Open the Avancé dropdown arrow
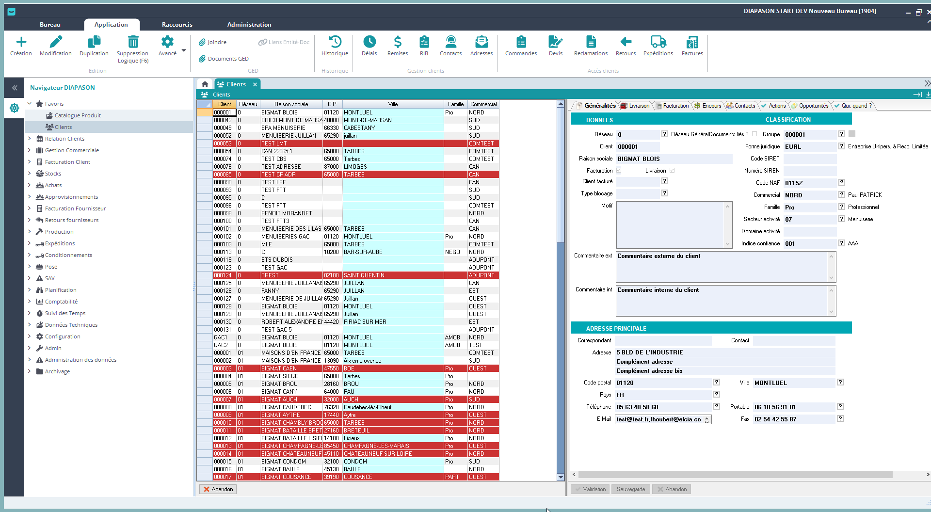Image resolution: width=931 pixels, height=512 pixels. pos(184,50)
